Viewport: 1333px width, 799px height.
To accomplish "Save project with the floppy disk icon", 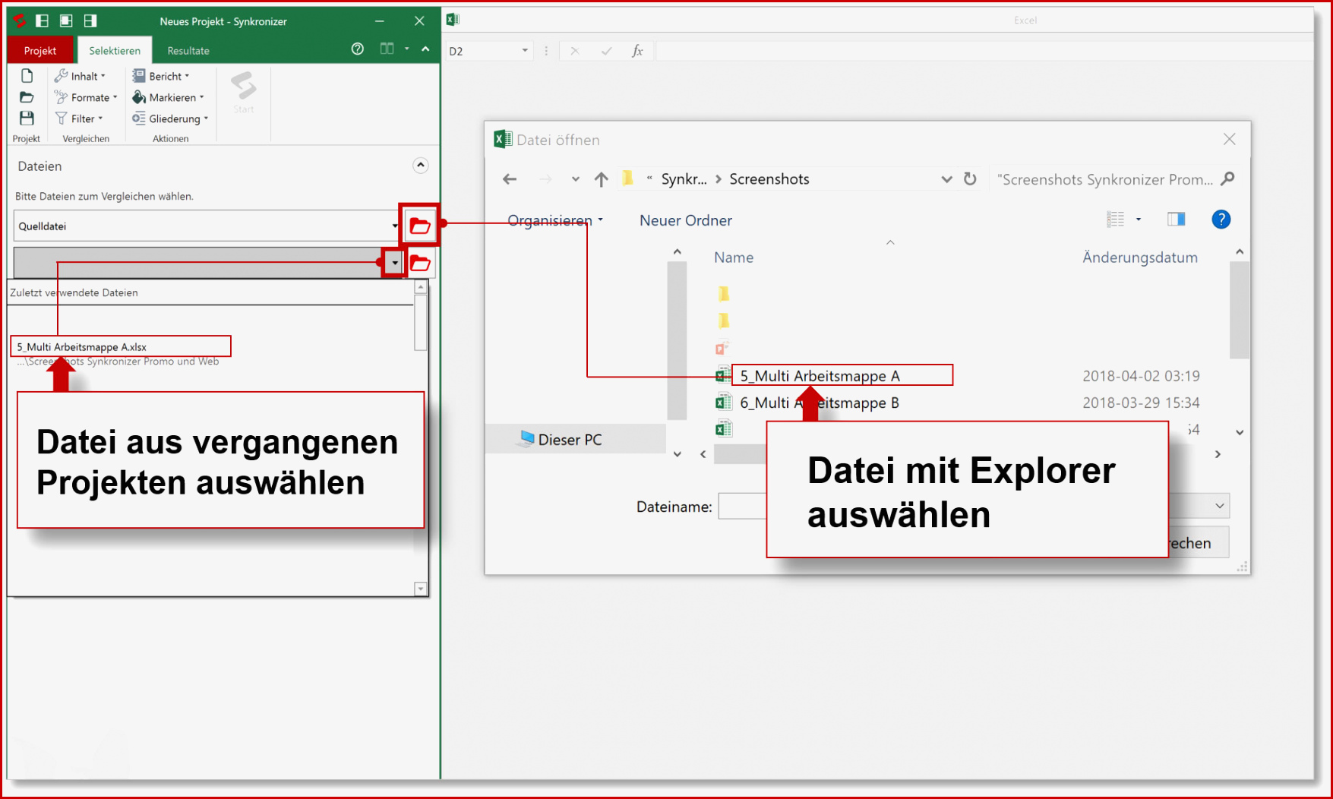I will coord(27,118).
